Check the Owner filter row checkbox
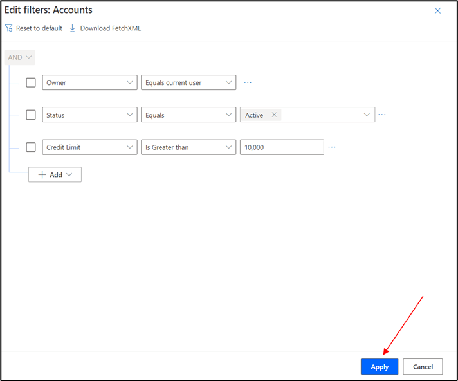This screenshot has height=381, width=458. coord(31,82)
